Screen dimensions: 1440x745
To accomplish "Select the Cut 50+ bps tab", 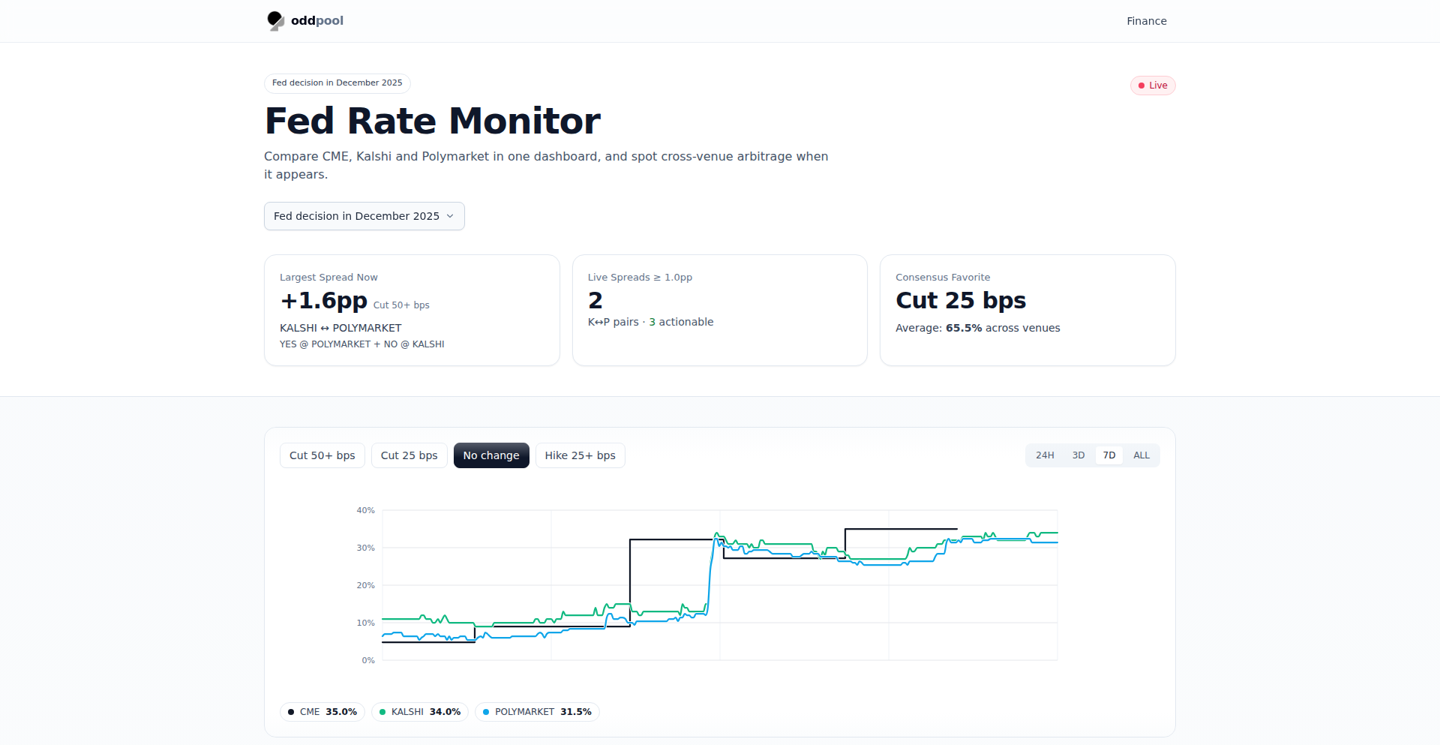I will click(x=322, y=455).
